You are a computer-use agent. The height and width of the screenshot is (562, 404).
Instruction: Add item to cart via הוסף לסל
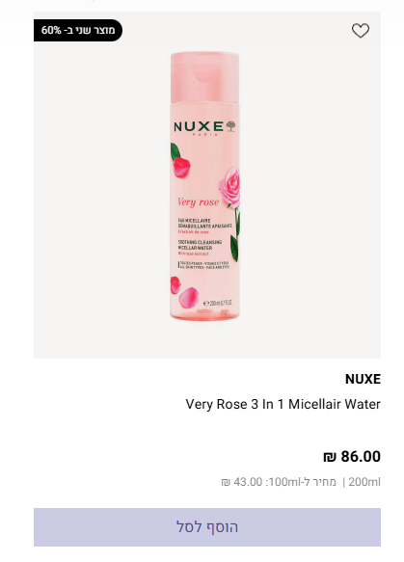click(207, 527)
